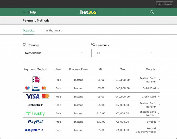The height and width of the screenshot is (139, 177).
Task: Click the SOFORT payment logo
Action: click(x=35, y=105)
